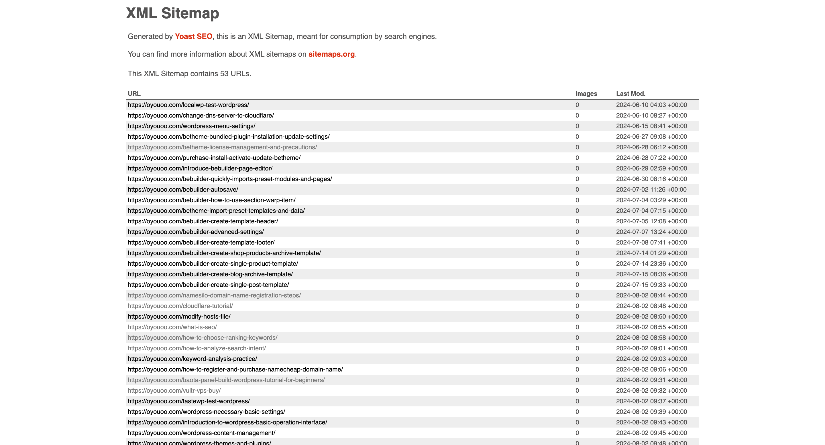
Task: Open wordpress-necessary-basic-settings link
Action: pyautogui.click(x=206, y=412)
